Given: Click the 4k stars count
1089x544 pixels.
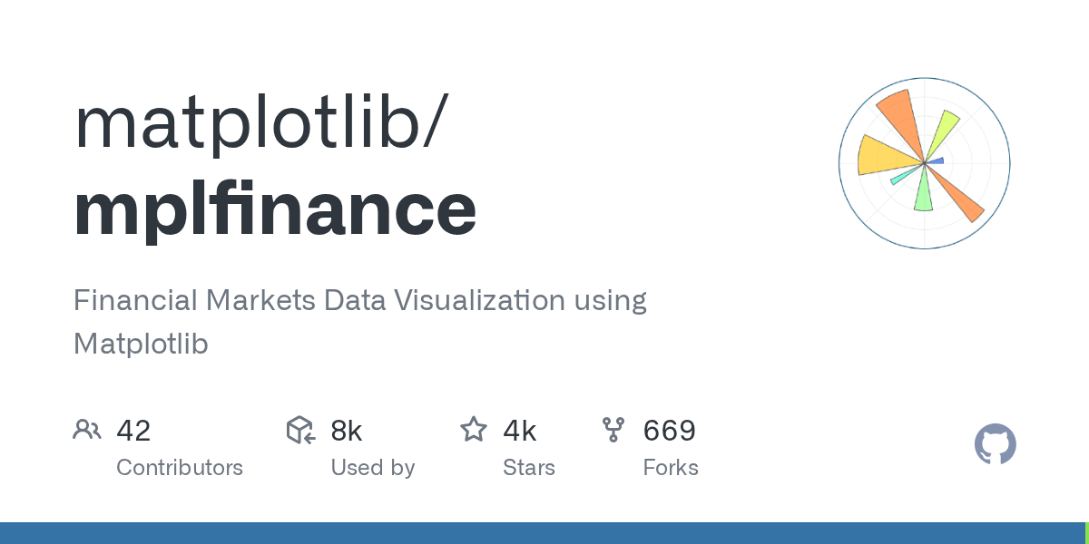Looking at the screenshot, I should [520, 431].
